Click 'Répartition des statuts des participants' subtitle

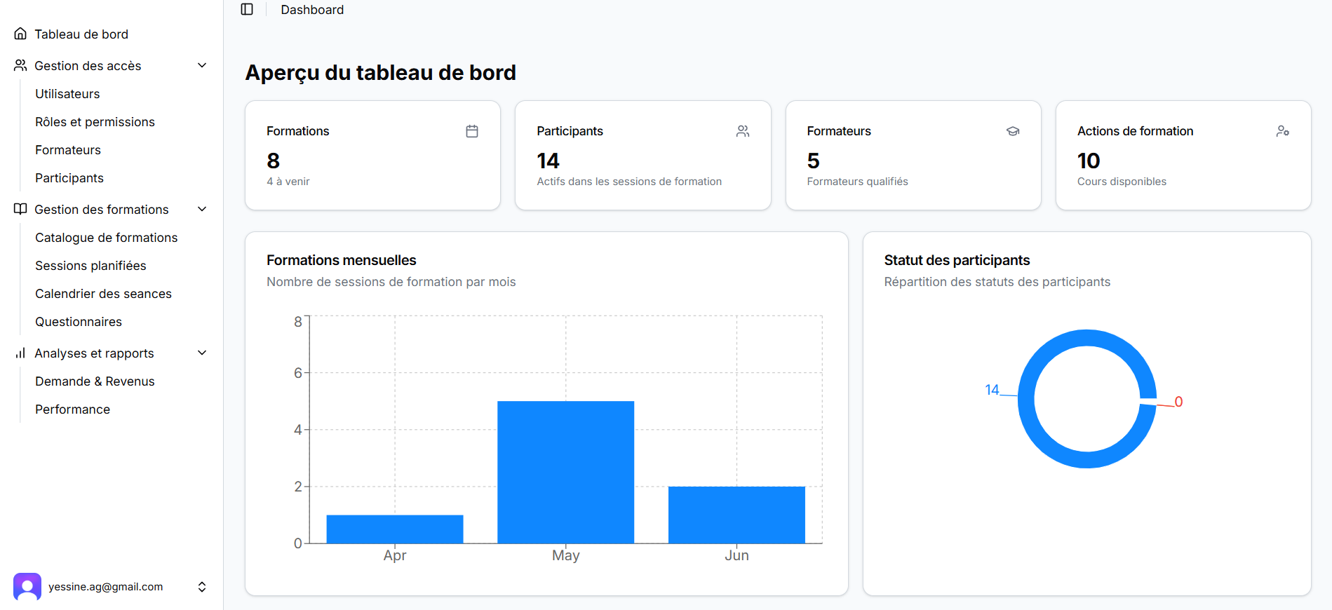997,282
